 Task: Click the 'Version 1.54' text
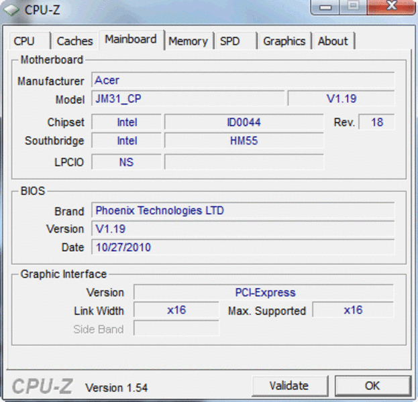point(116,388)
